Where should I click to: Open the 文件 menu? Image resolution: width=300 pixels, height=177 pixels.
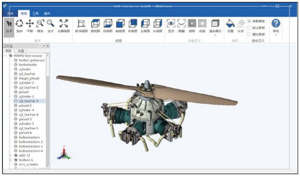pyautogui.click(x=10, y=13)
